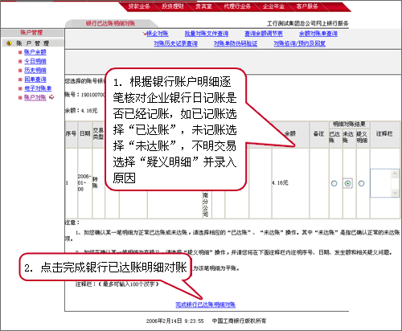Expand the 账户管理 sidebar section
The image size is (402, 331).
tap(33, 43)
